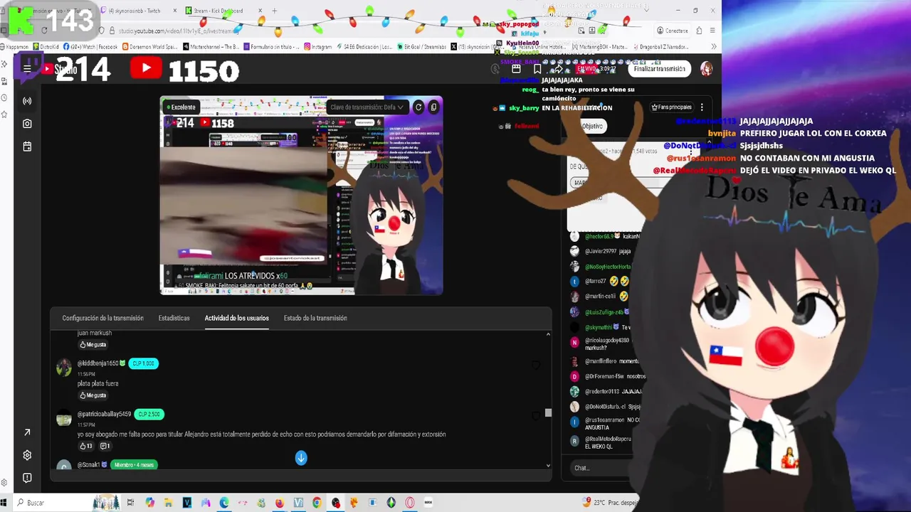
Task: Open the Bit Goal / Streamlabs bookmark
Action: pyautogui.click(x=421, y=47)
